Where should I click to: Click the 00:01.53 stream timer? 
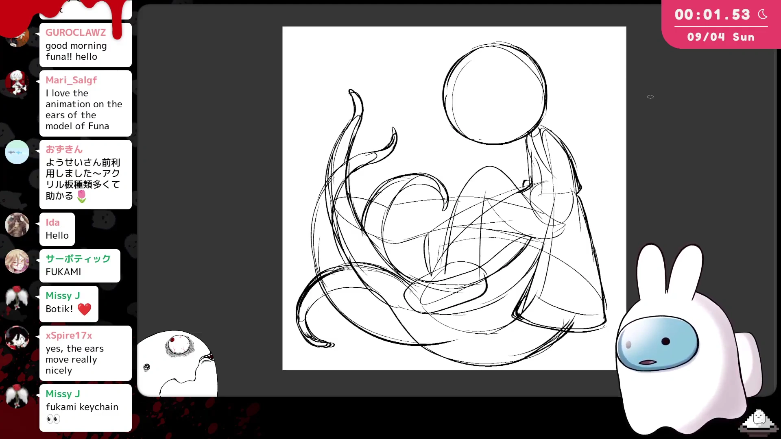click(x=712, y=15)
